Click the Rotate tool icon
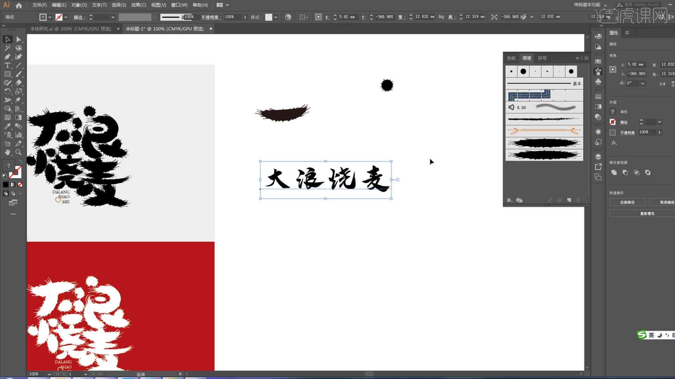 [7, 91]
